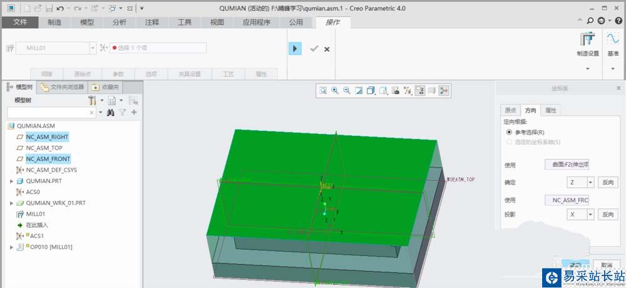Screen dimensions: 626x288
Task: Open the Favorites (收藏夹) tab
Action: coord(105,86)
